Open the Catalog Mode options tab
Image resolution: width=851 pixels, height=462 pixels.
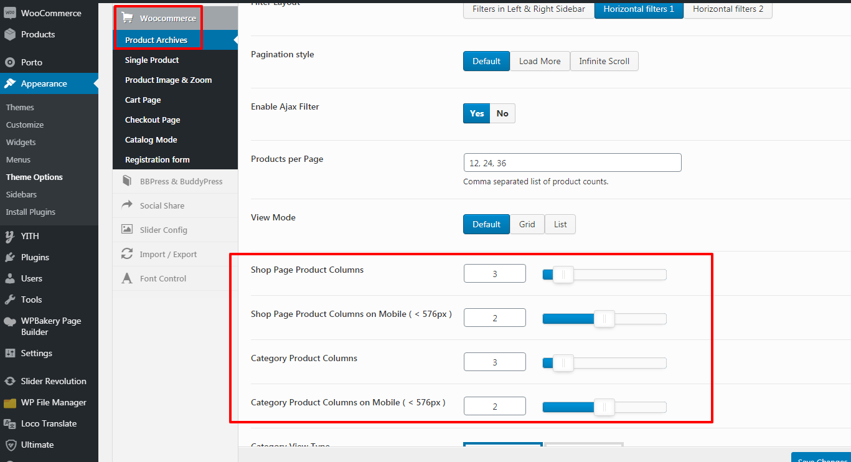175,139
